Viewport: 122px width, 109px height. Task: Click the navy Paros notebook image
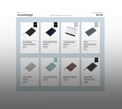(x=50, y=32)
